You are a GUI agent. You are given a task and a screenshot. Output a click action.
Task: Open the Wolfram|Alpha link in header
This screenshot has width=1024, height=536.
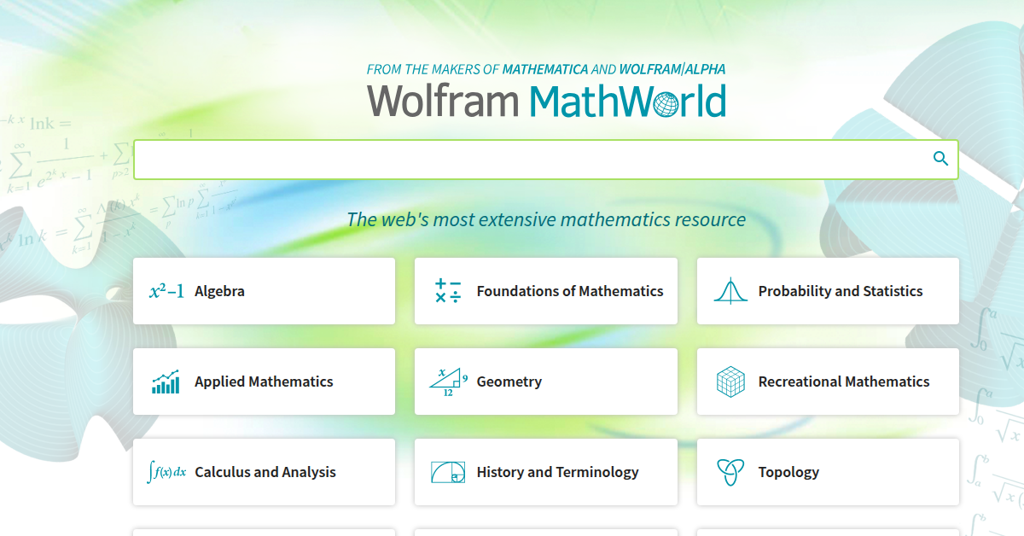click(x=672, y=69)
